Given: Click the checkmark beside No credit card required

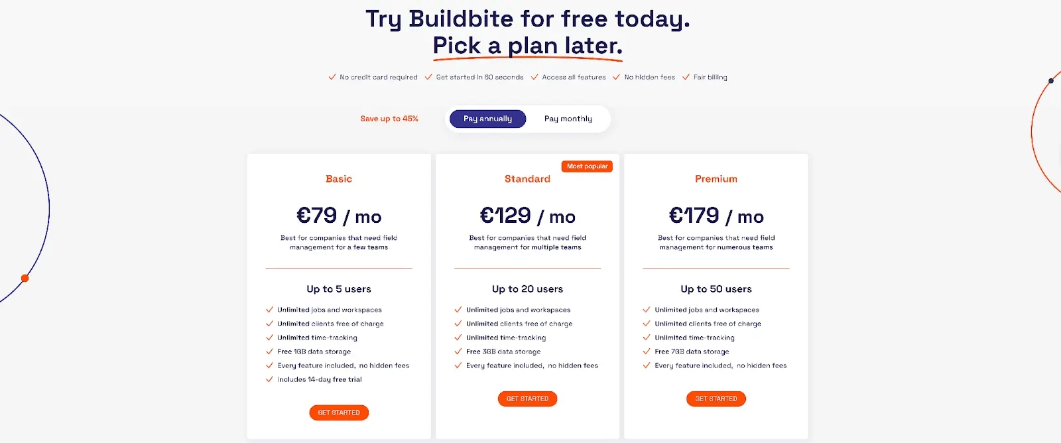Looking at the screenshot, I should coord(332,77).
